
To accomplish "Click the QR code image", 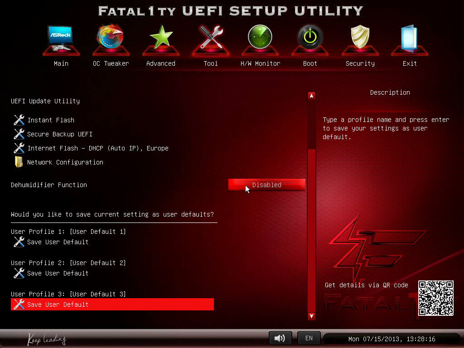I will pyautogui.click(x=435, y=298).
